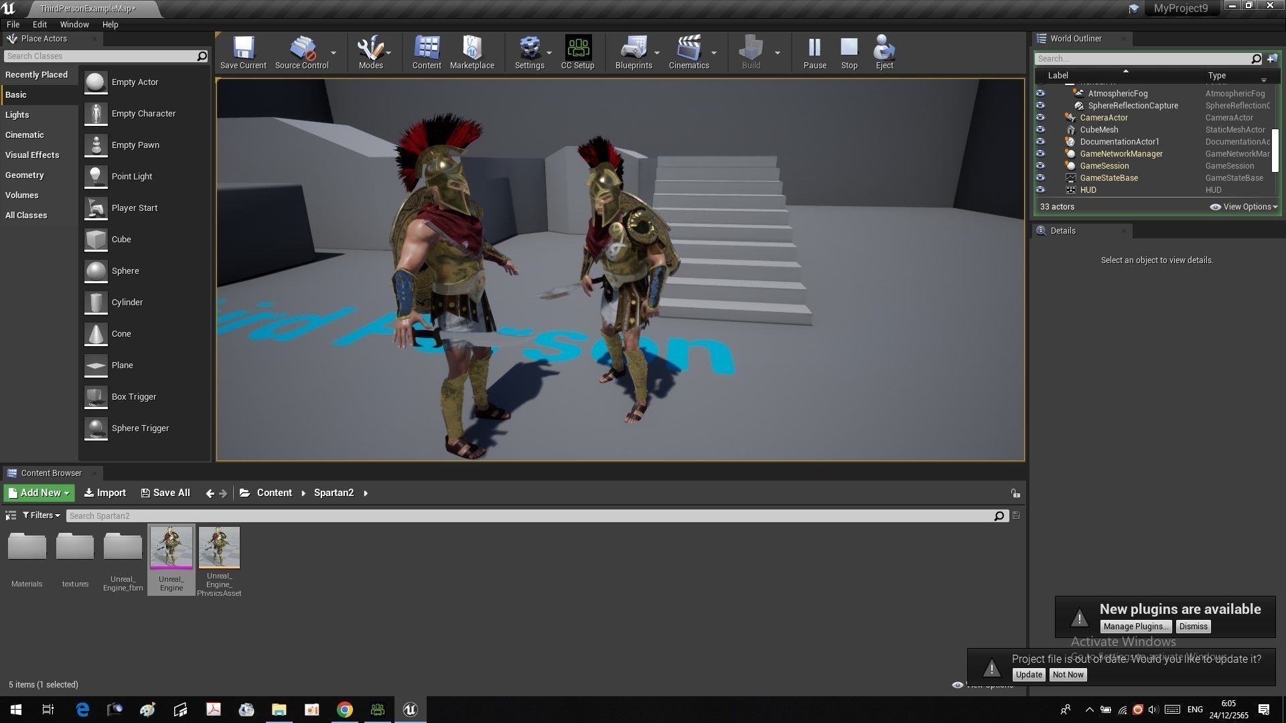The height and width of the screenshot is (723, 1286).
Task: Expand the Spartan2 breadcrumb arrow
Action: pyautogui.click(x=366, y=493)
